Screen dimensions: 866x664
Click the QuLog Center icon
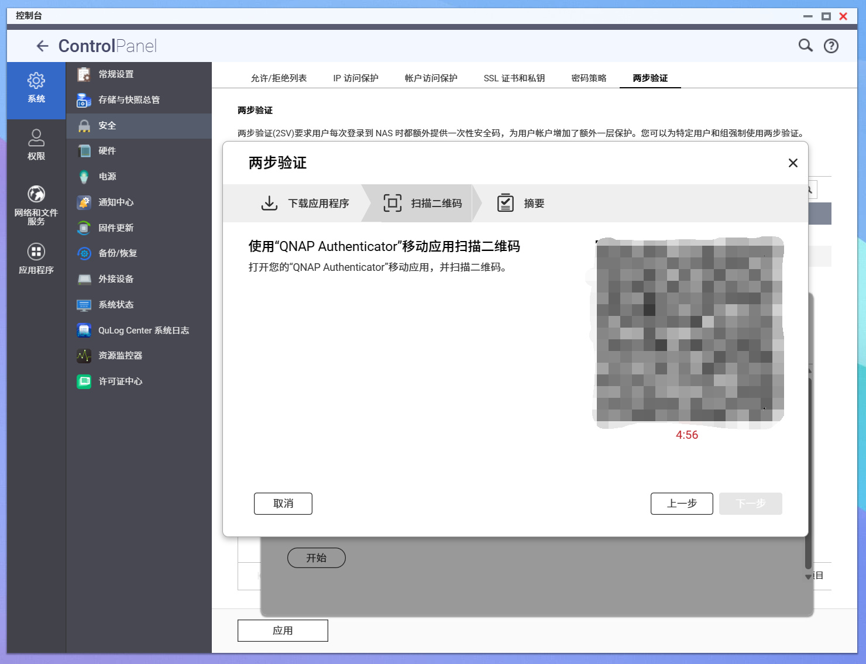click(84, 331)
